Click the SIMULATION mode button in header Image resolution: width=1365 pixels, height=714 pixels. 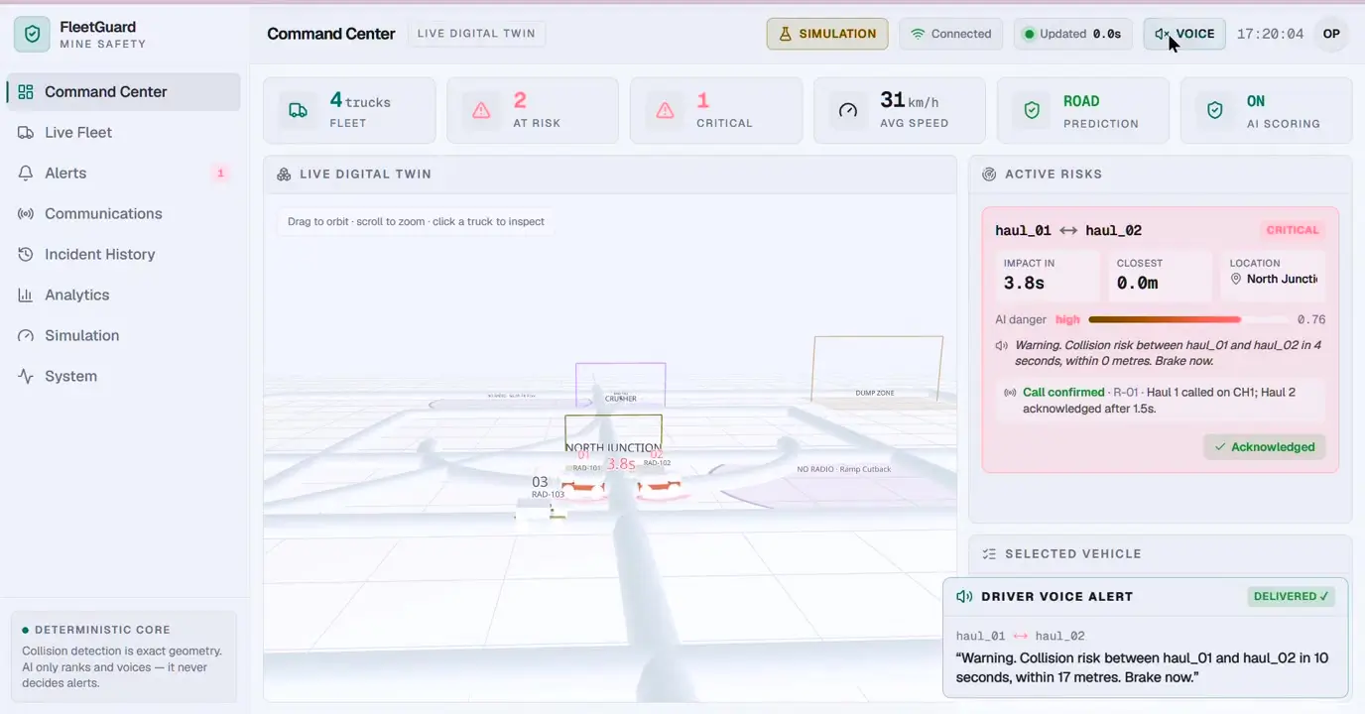coord(827,34)
